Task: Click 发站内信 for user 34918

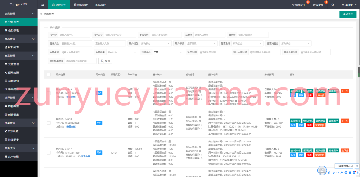Action: tap(320, 125)
